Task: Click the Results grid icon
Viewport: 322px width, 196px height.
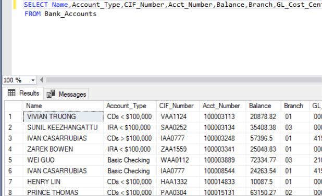Action: tap(11, 93)
